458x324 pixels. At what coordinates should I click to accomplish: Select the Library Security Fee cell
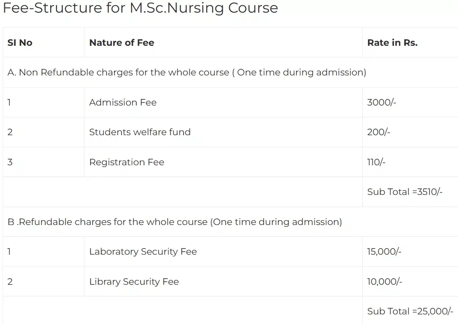tap(134, 282)
